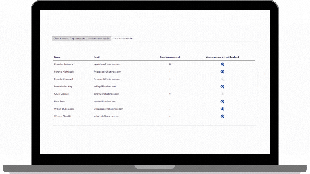View responses for Martin Luther King
The width and height of the screenshot is (310, 174).
coord(222,87)
